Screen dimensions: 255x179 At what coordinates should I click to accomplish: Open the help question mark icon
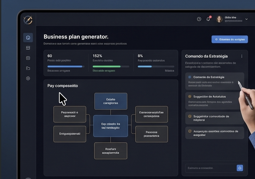click(199, 19)
